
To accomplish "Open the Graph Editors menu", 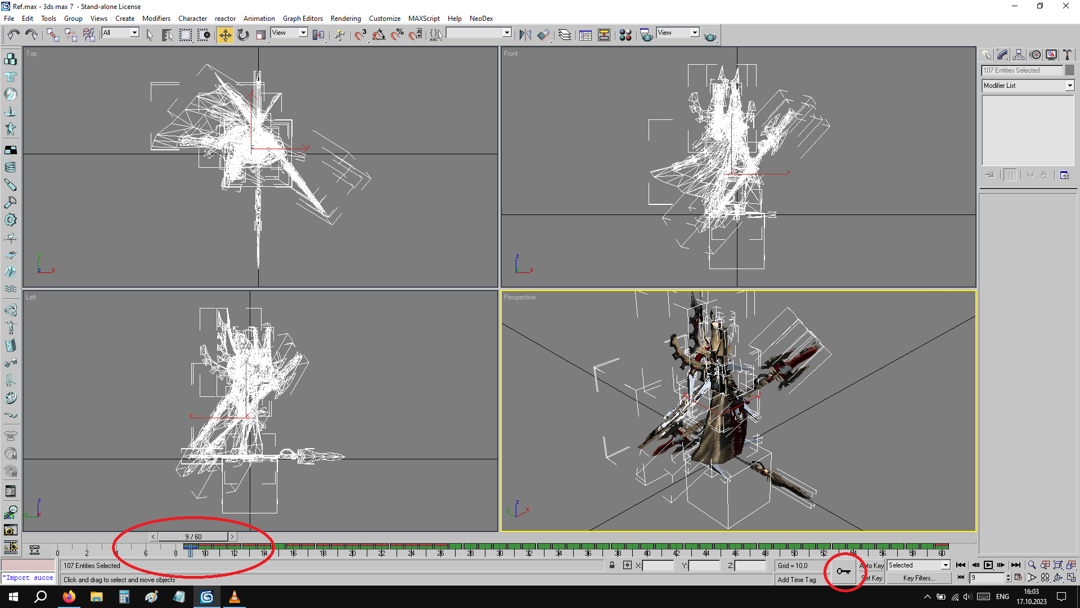I will tap(302, 19).
